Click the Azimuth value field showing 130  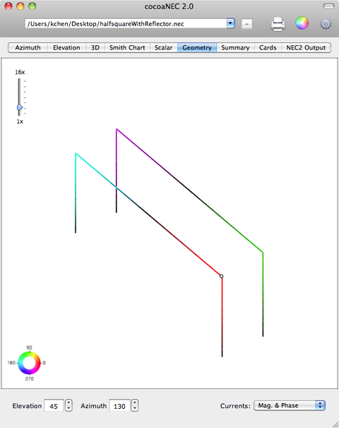[119, 405]
